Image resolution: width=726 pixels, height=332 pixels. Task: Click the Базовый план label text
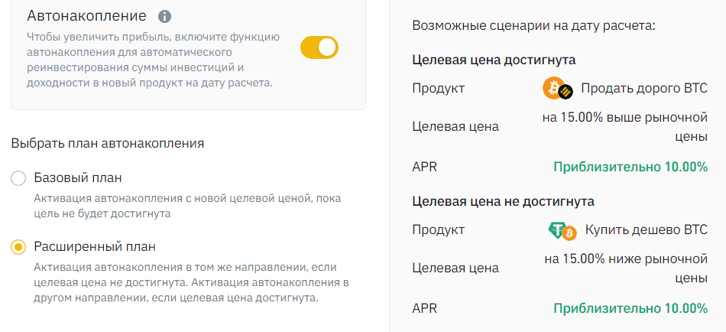[78, 178]
